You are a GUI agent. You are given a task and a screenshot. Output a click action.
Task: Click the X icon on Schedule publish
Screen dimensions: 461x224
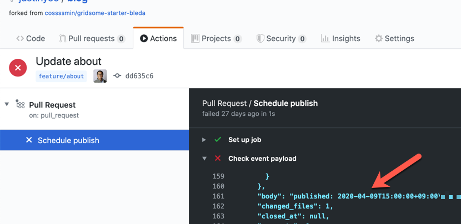coord(29,140)
